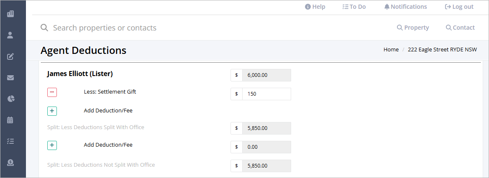Go to Home breadcrumb
The height and width of the screenshot is (178, 489).
pos(391,50)
